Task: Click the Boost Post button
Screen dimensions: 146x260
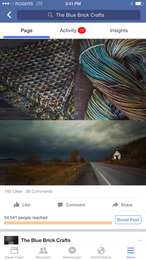Action: [x=128, y=220]
